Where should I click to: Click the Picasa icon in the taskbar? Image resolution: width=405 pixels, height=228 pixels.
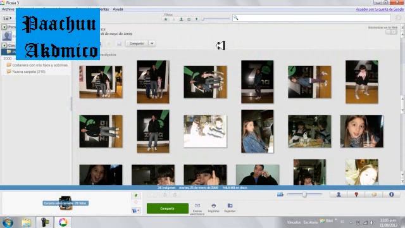coord(63,222)
